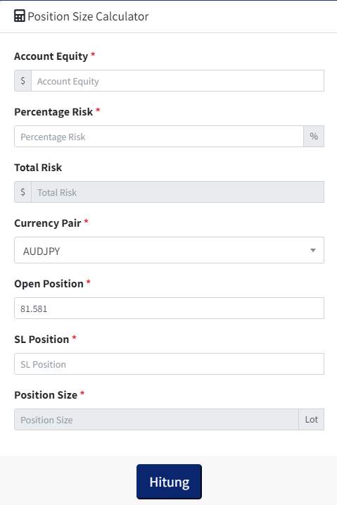Image resolution: width=337 pixels, height=505 pixels.
Task: Select the AUDJPY currency pair combo box
Action: pos(169,250)
